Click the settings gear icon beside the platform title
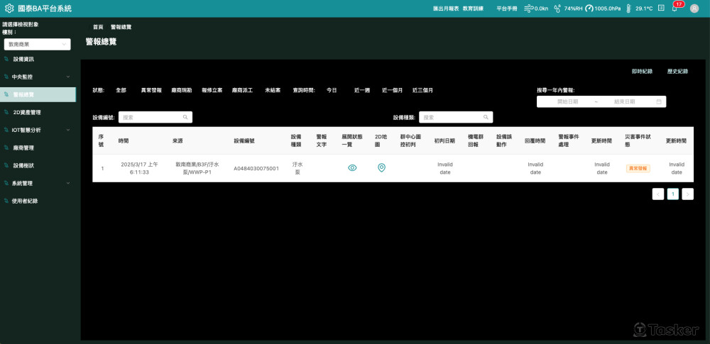Viewport: 710px width, 344px height. [9, 8]
